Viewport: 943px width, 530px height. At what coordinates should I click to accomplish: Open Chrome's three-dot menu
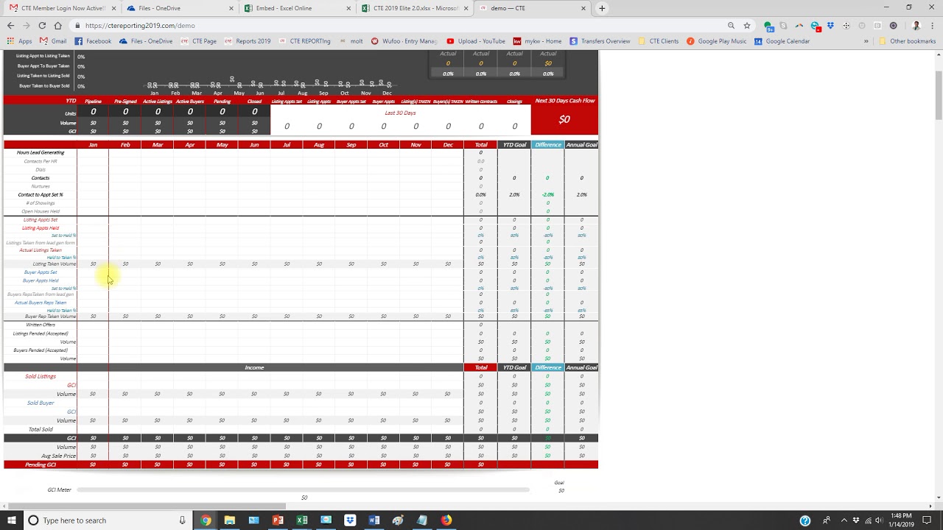932,25
